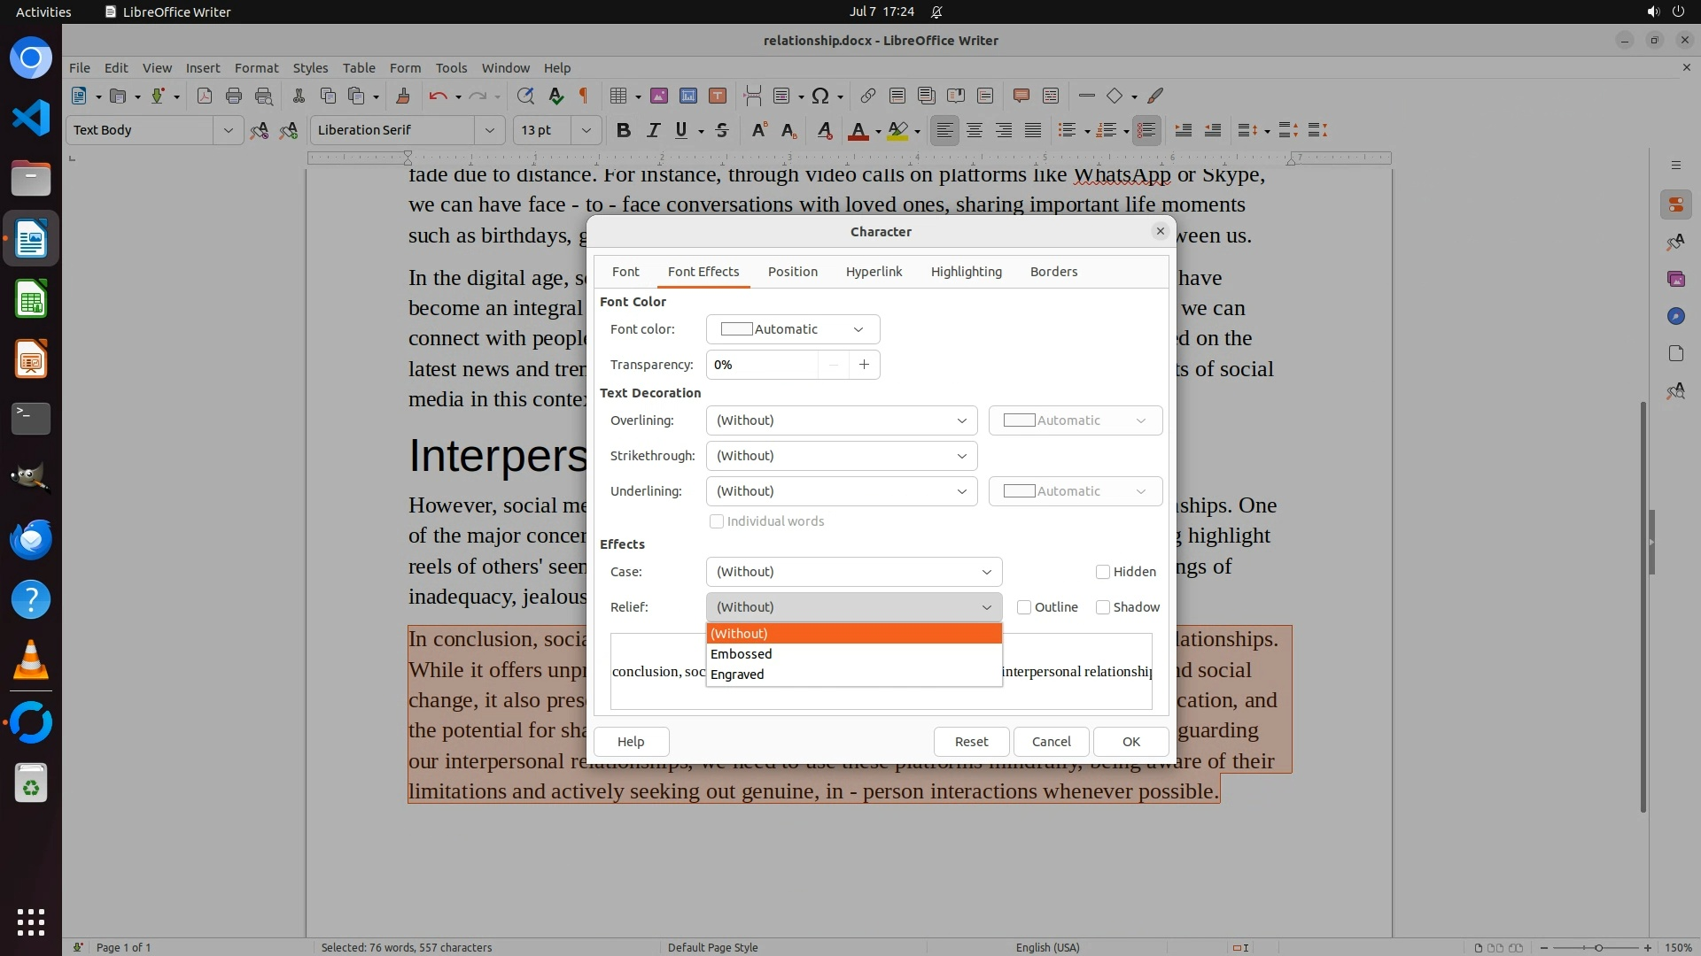Select Embossed from Relief list
This screenshot has height=956, width=1701.
pos(742,654)
